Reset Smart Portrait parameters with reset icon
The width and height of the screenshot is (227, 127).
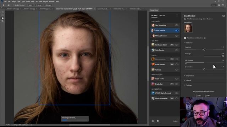click(223, 16)
